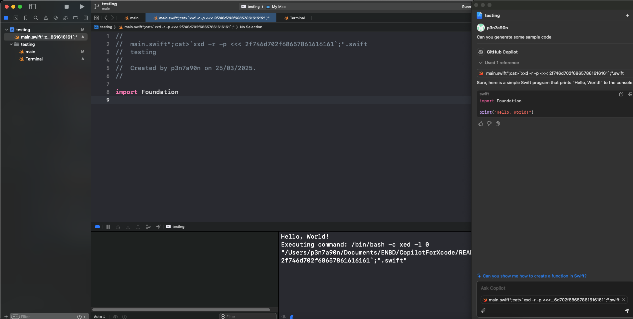Open the Debug Memory Graph icon

[148, 227]
